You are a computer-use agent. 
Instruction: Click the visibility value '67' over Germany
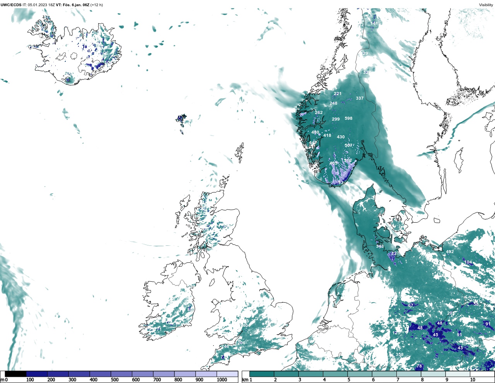(411, 305)
